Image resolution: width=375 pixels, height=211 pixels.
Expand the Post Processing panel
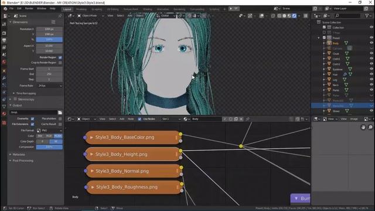(x=11, y=161)
